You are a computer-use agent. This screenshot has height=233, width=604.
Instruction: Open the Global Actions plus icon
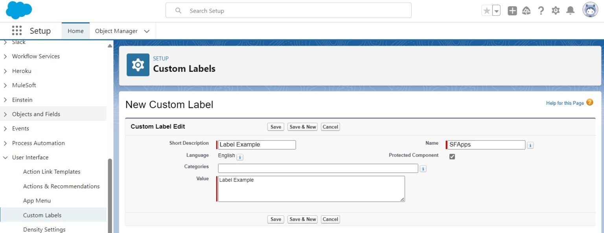512,11
